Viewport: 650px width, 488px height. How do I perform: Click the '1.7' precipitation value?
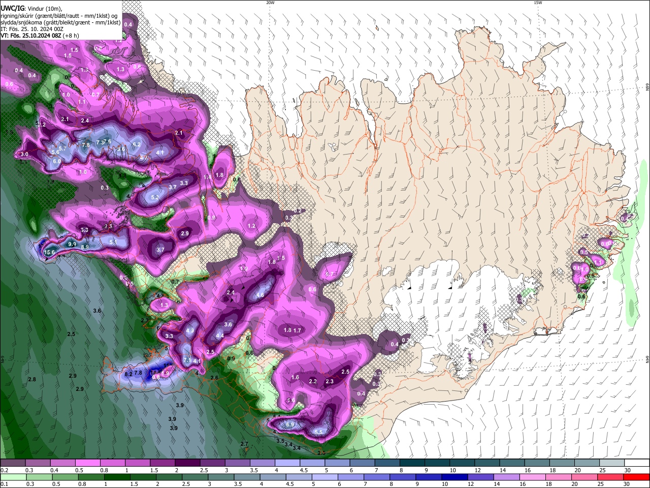(x=298, y=330)
